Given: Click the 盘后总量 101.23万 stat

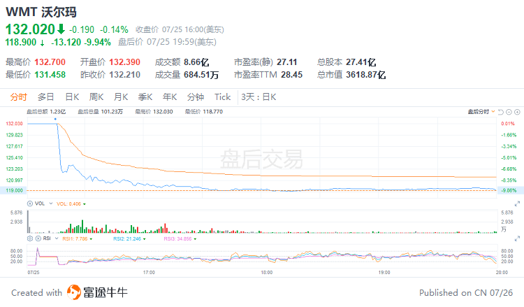Looking at the screenshot, I should coord(100,112).
